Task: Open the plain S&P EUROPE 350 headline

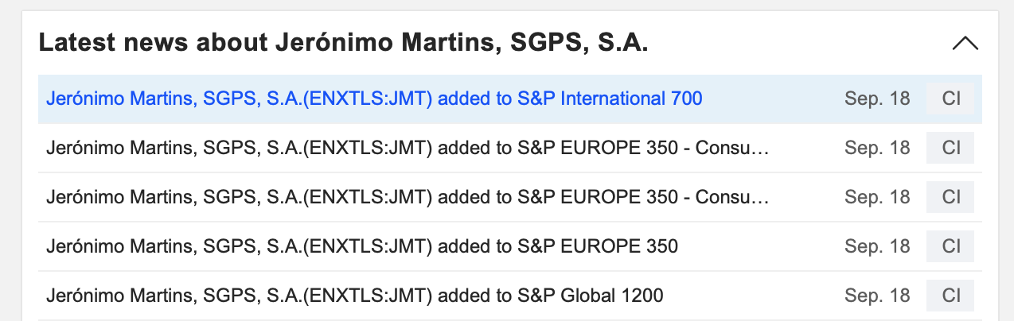Action: tap(362, 246)
